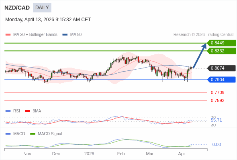The width and height of the screenshot is (237, 160).
Task: Click the RSI legend label
Action: [16, 111]
